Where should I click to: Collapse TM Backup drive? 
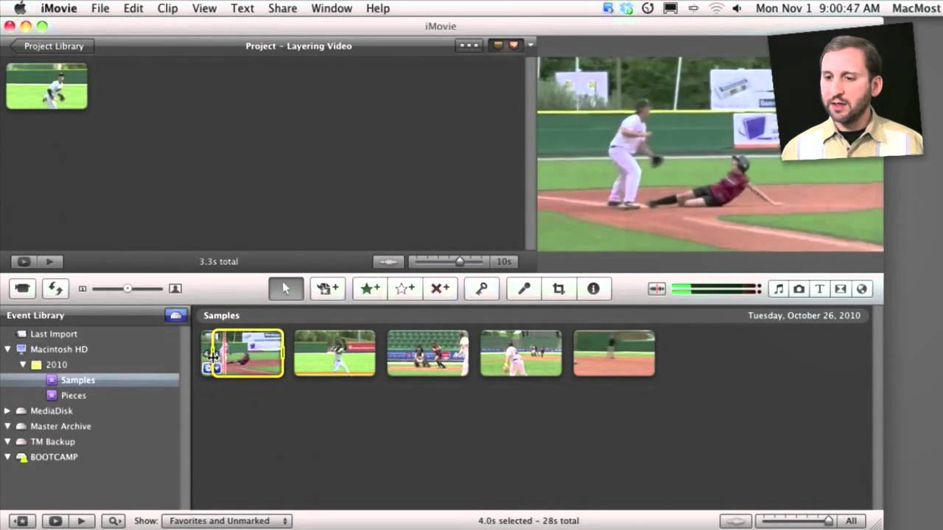tap(7, 442)
